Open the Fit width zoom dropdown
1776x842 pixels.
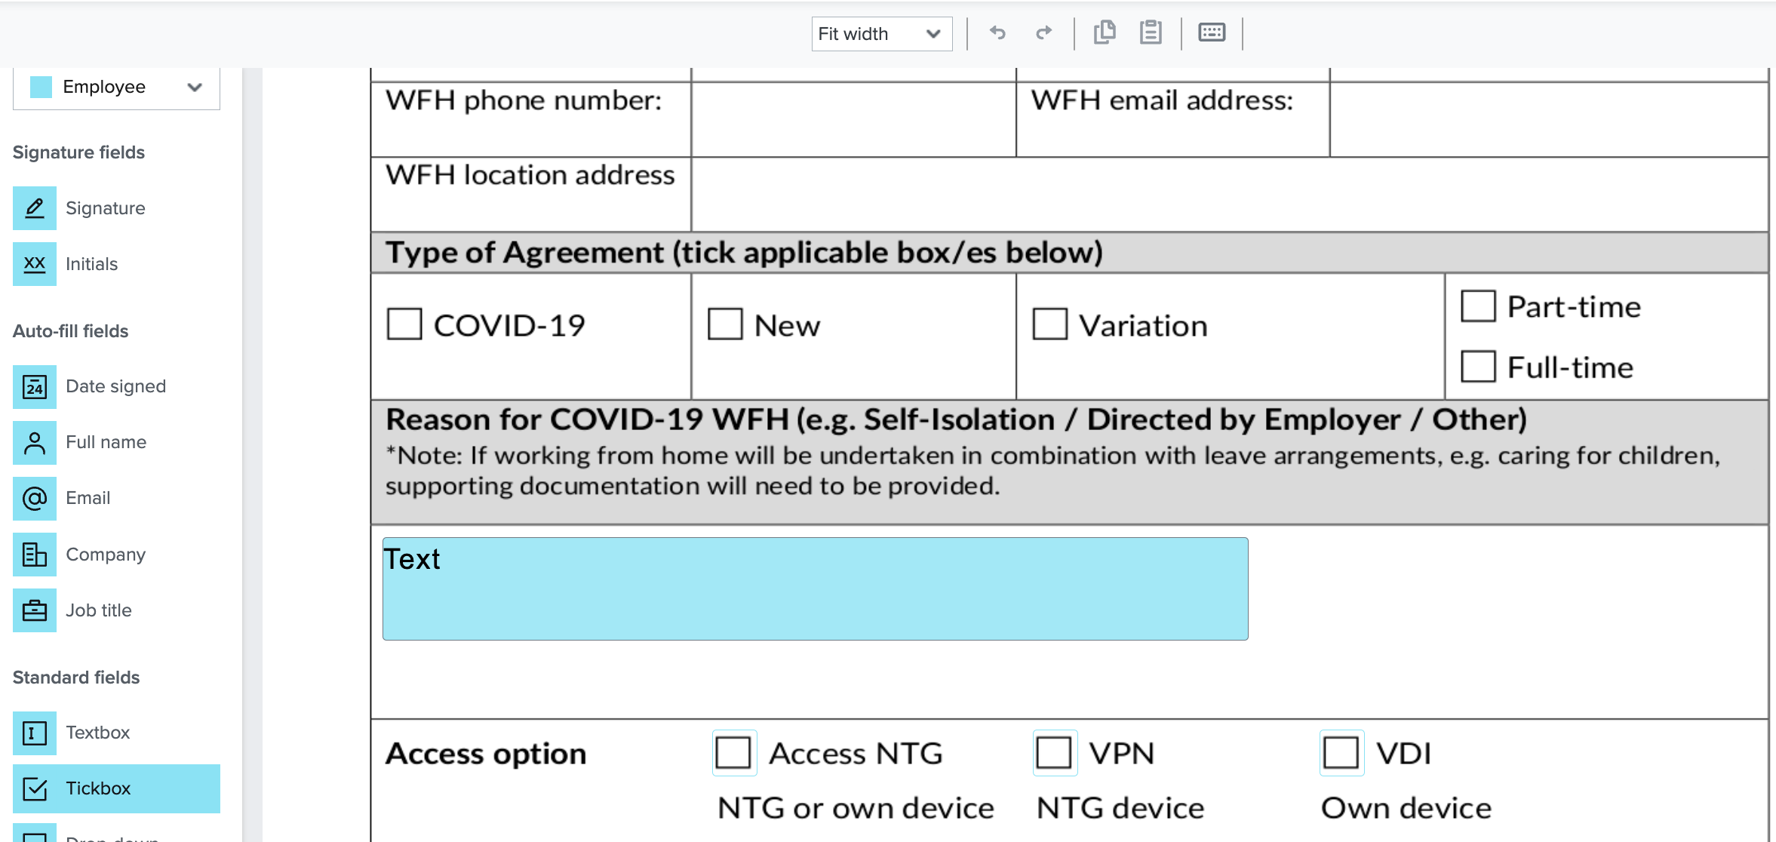tap(881, 33)
